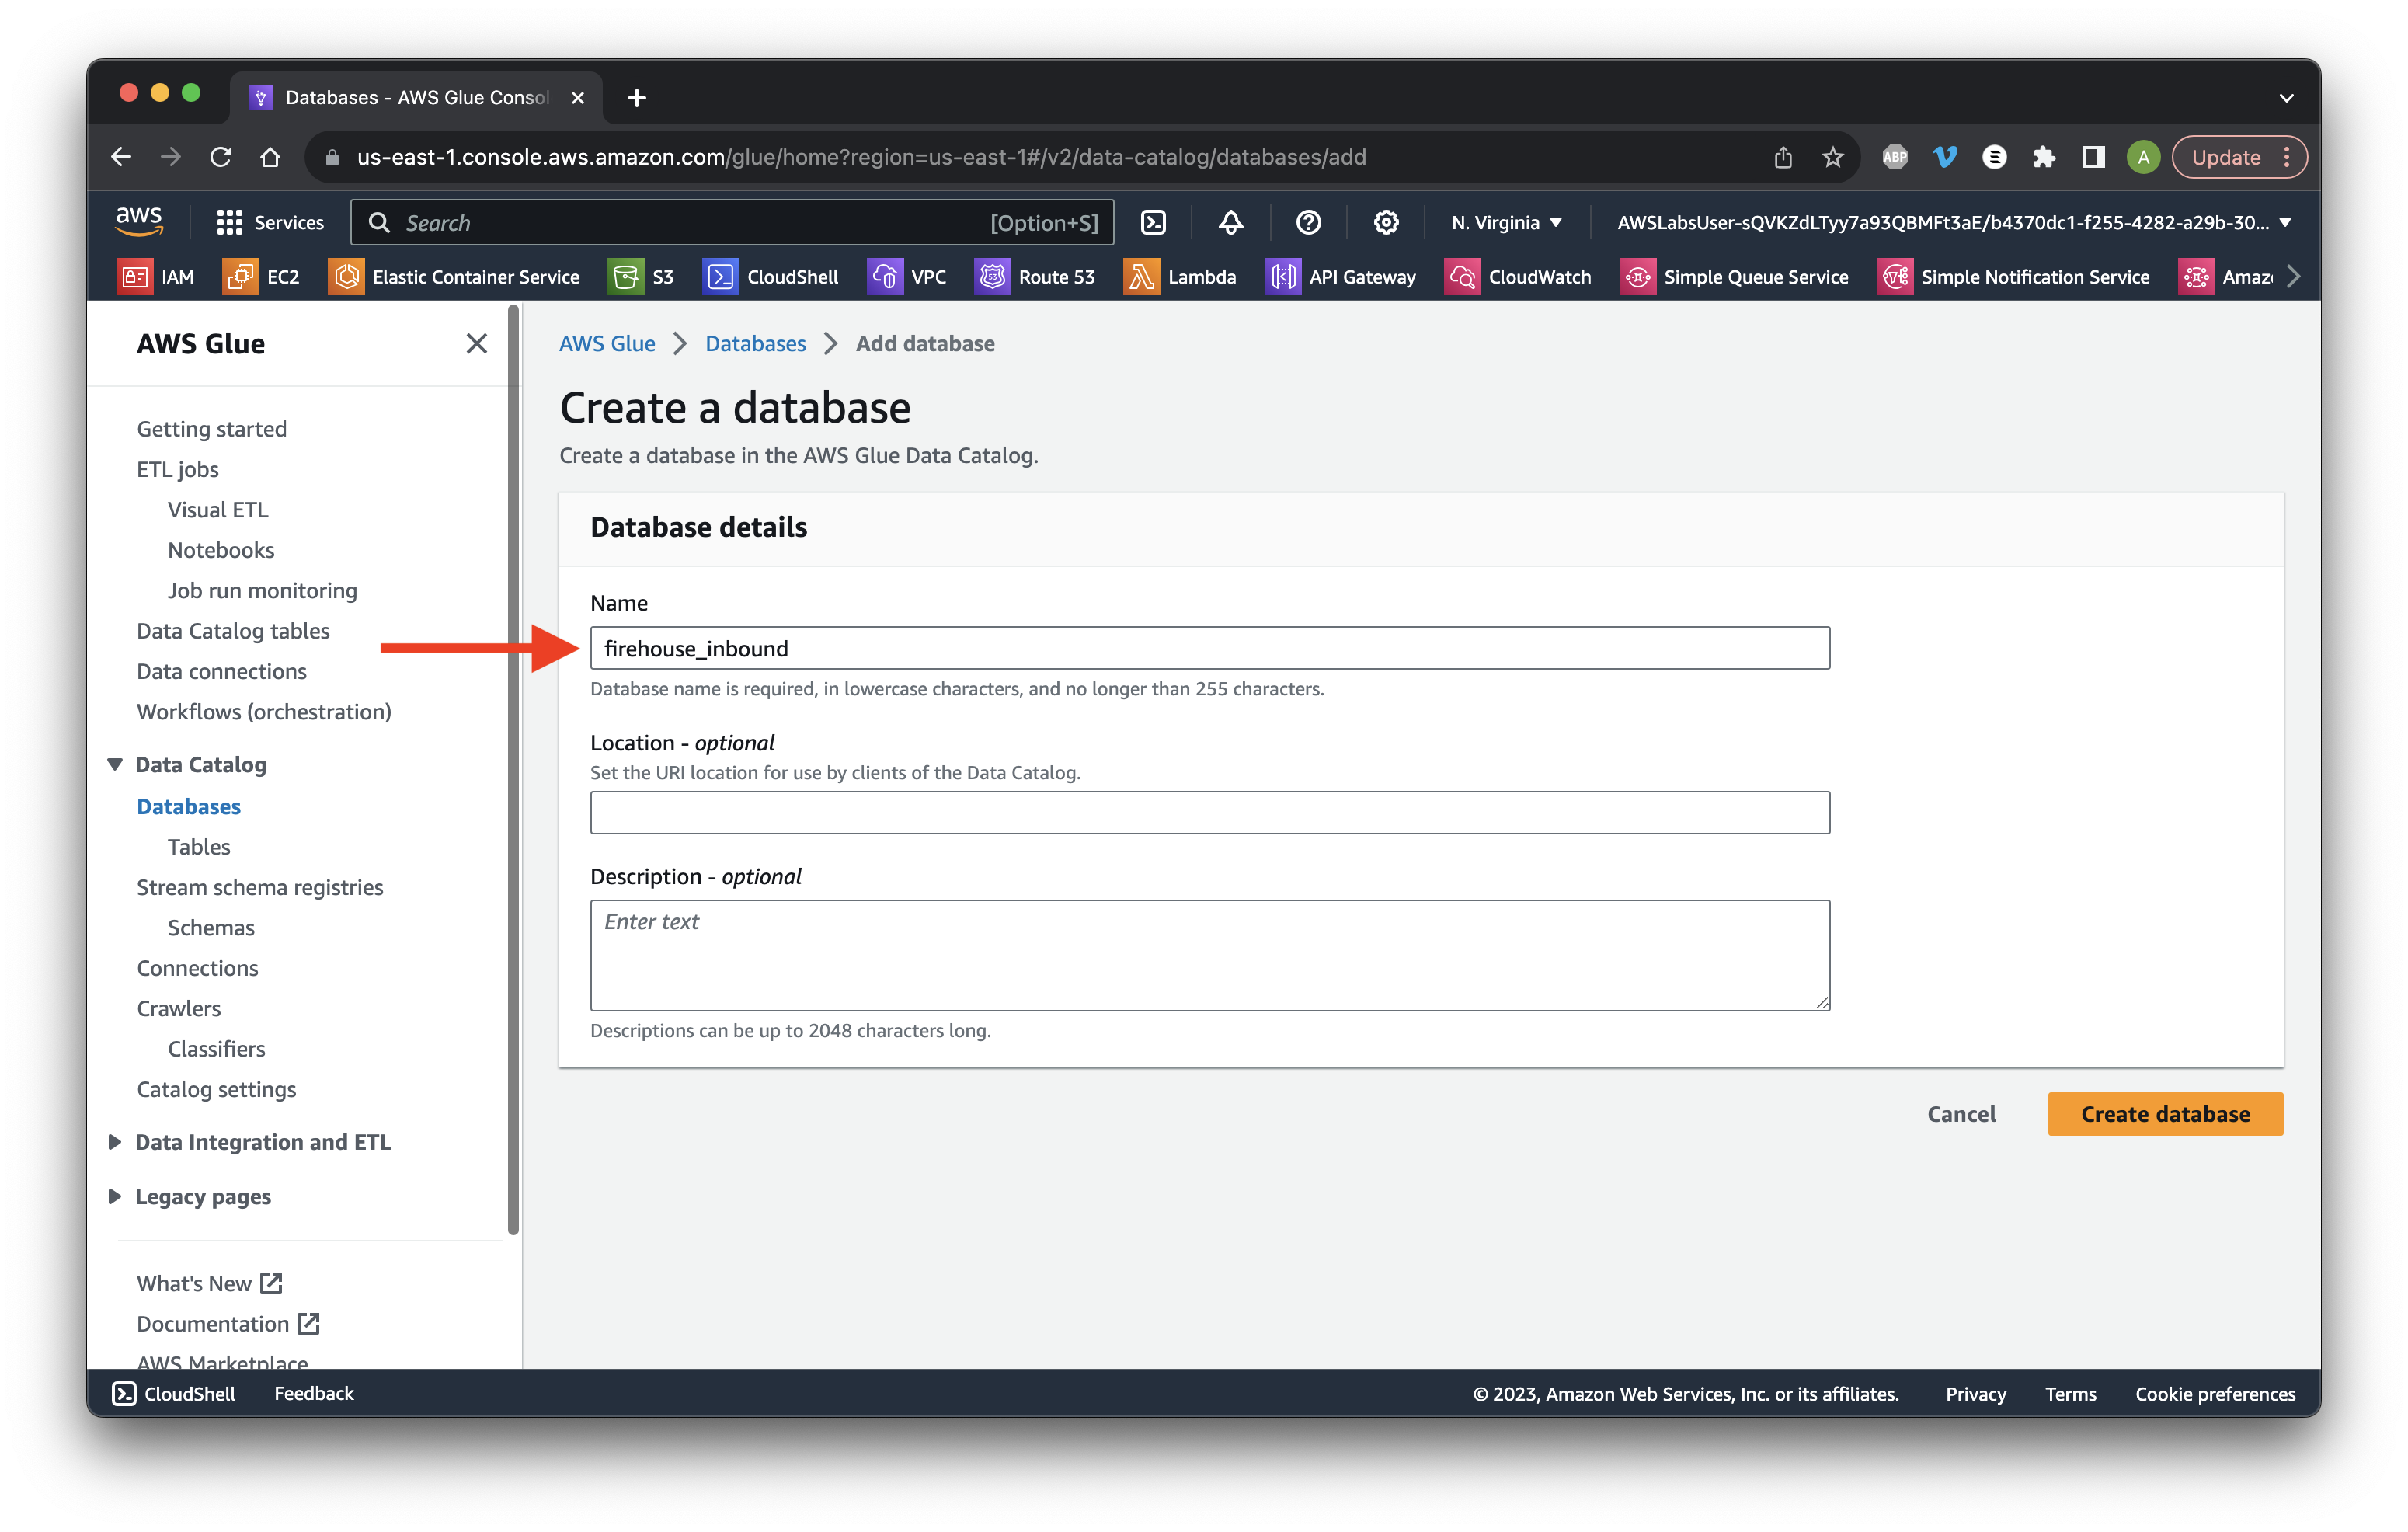Click the sidebar vertical scrollbar
This screenshot has height=1532, width=2408.
pyautogui.click(x=514, y=770)
